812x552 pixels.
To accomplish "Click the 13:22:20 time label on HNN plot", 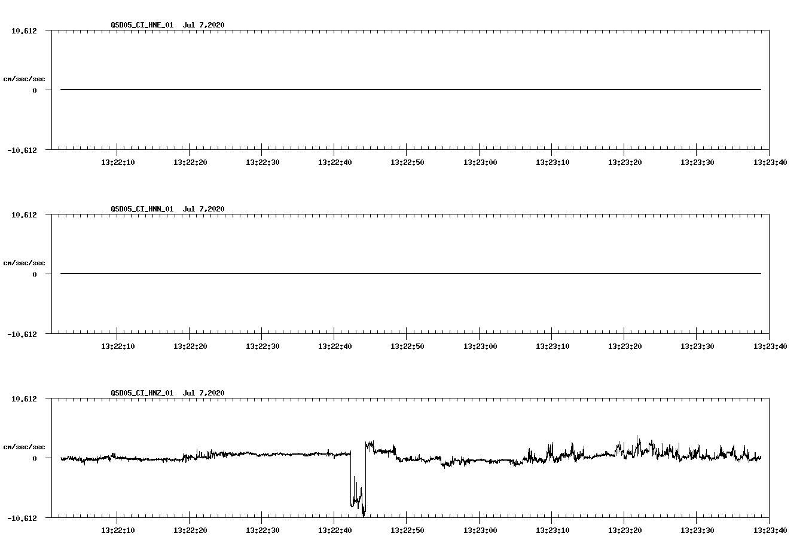I will 190,346.
